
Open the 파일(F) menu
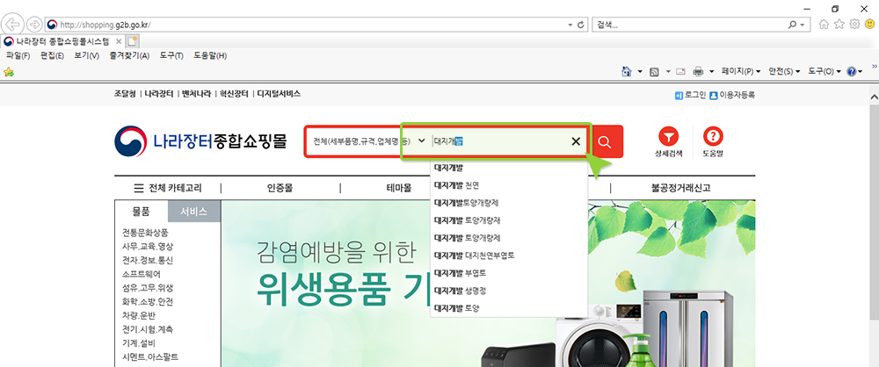point(18,55)
